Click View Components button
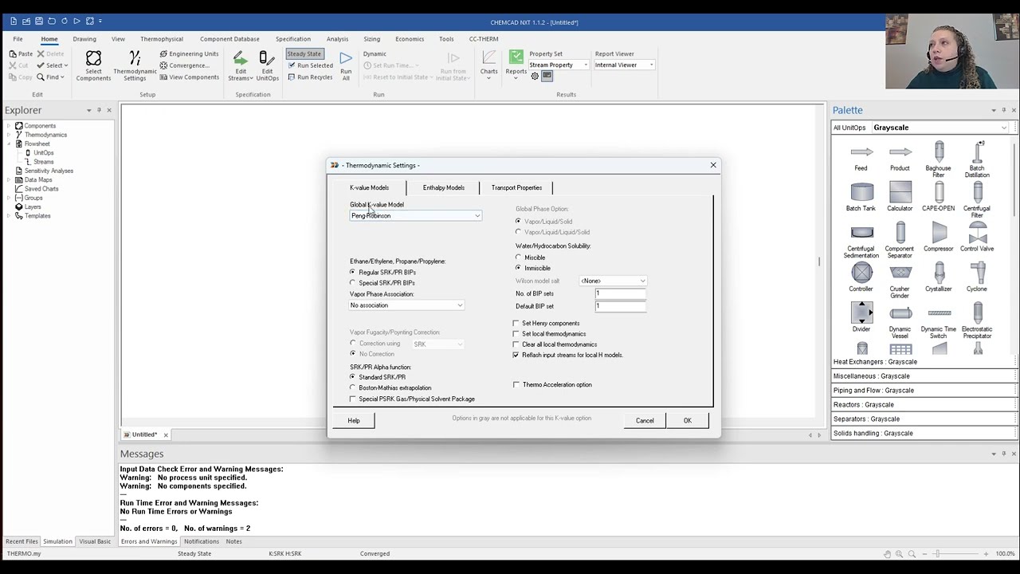1020x574 pixels. (189, 77)
